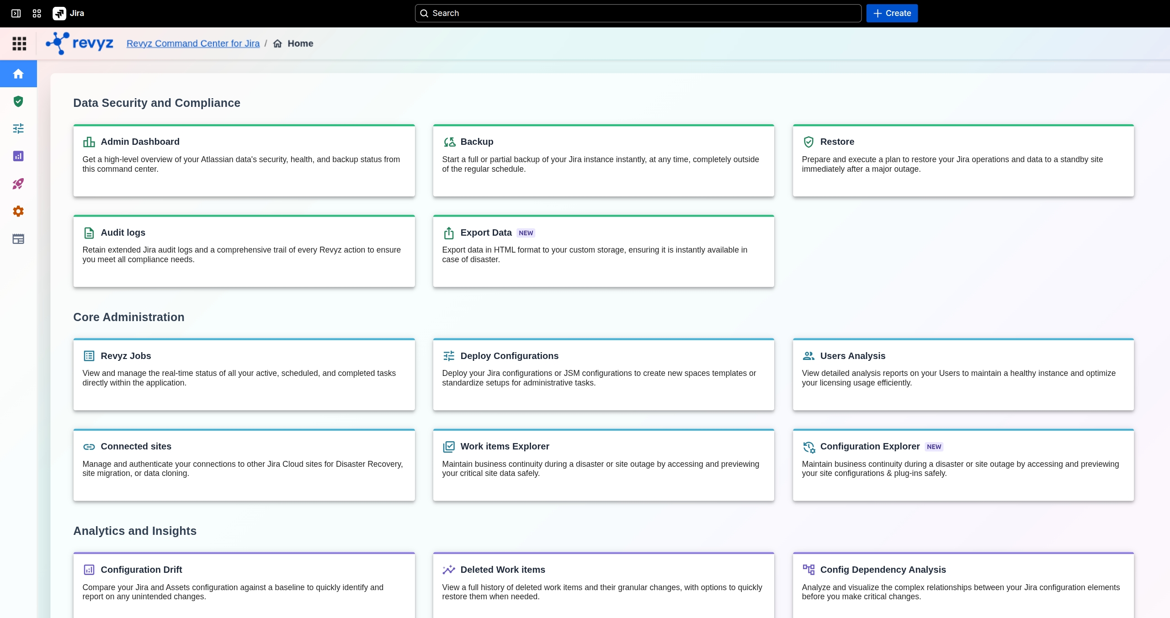Select the purple analytics chart sidebar icon
This screenshot has height=618, width=1170.
point(18,156)
